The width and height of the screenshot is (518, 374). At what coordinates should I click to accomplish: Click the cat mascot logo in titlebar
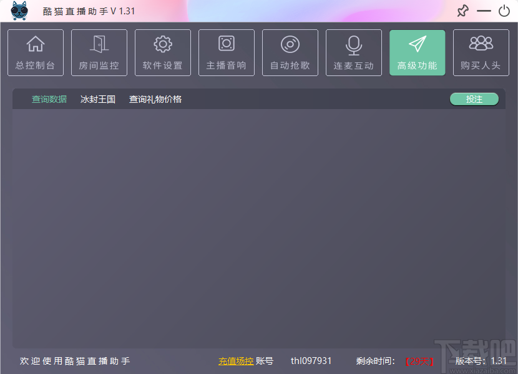[x=19, y=11]
